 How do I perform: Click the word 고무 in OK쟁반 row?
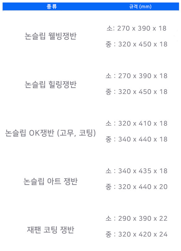67,133
